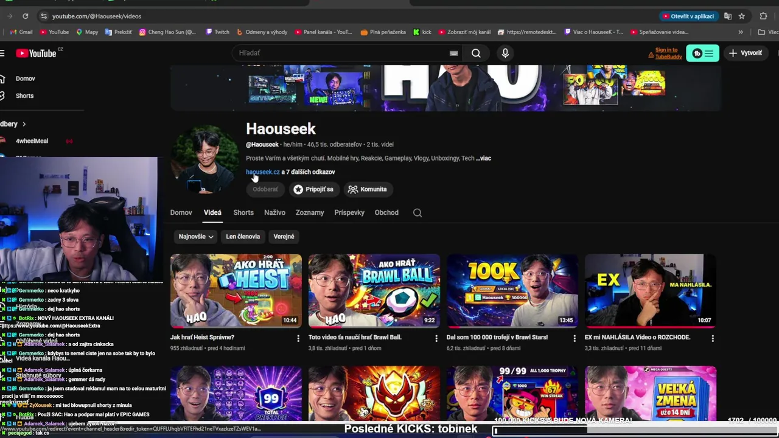The height and width of the screenshot is (438, 779).
Task: Click the Odoberať subscribe button
Action: (x=265, y=189)
